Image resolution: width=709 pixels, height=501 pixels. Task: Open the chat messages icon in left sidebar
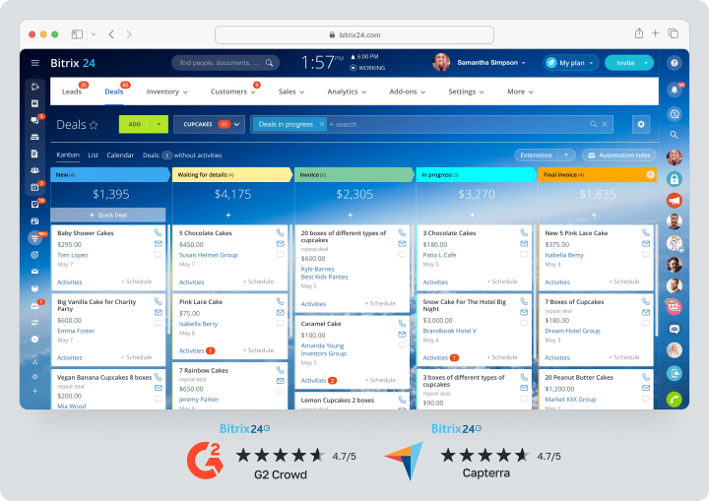click(x=34, y=120)
